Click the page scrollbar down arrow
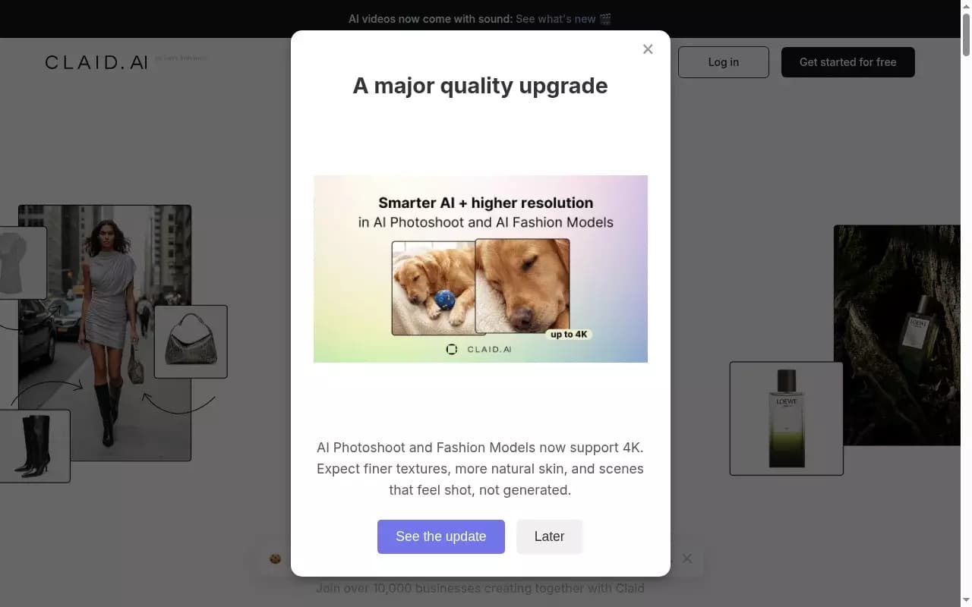 click(966, 601)
